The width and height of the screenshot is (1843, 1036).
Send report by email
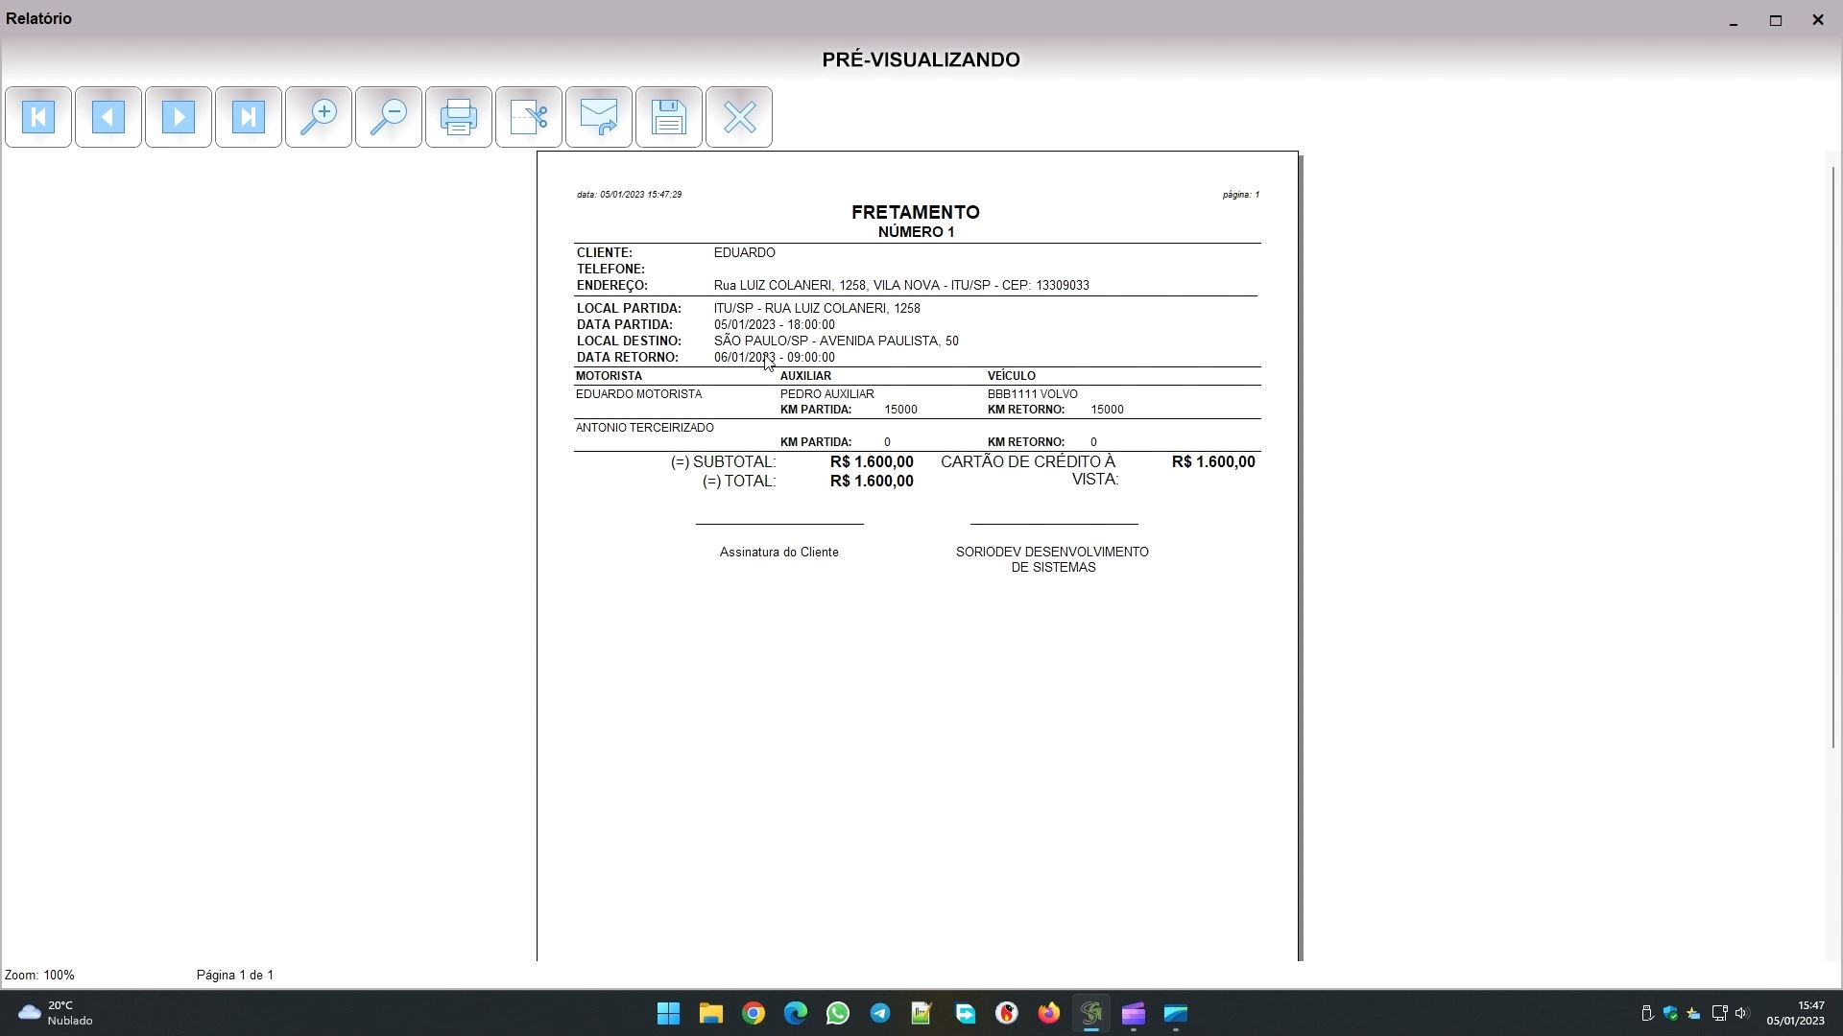coord(599,117)
